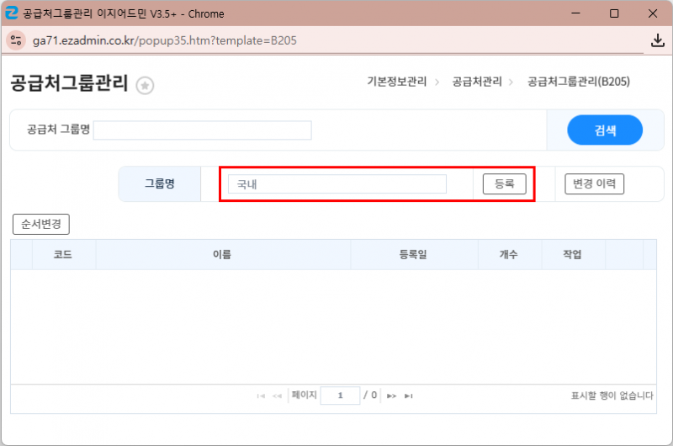This screenshot has width=673, height=446.
Task: Open the Chrome downloads icon
Action: tap(658, 40)
